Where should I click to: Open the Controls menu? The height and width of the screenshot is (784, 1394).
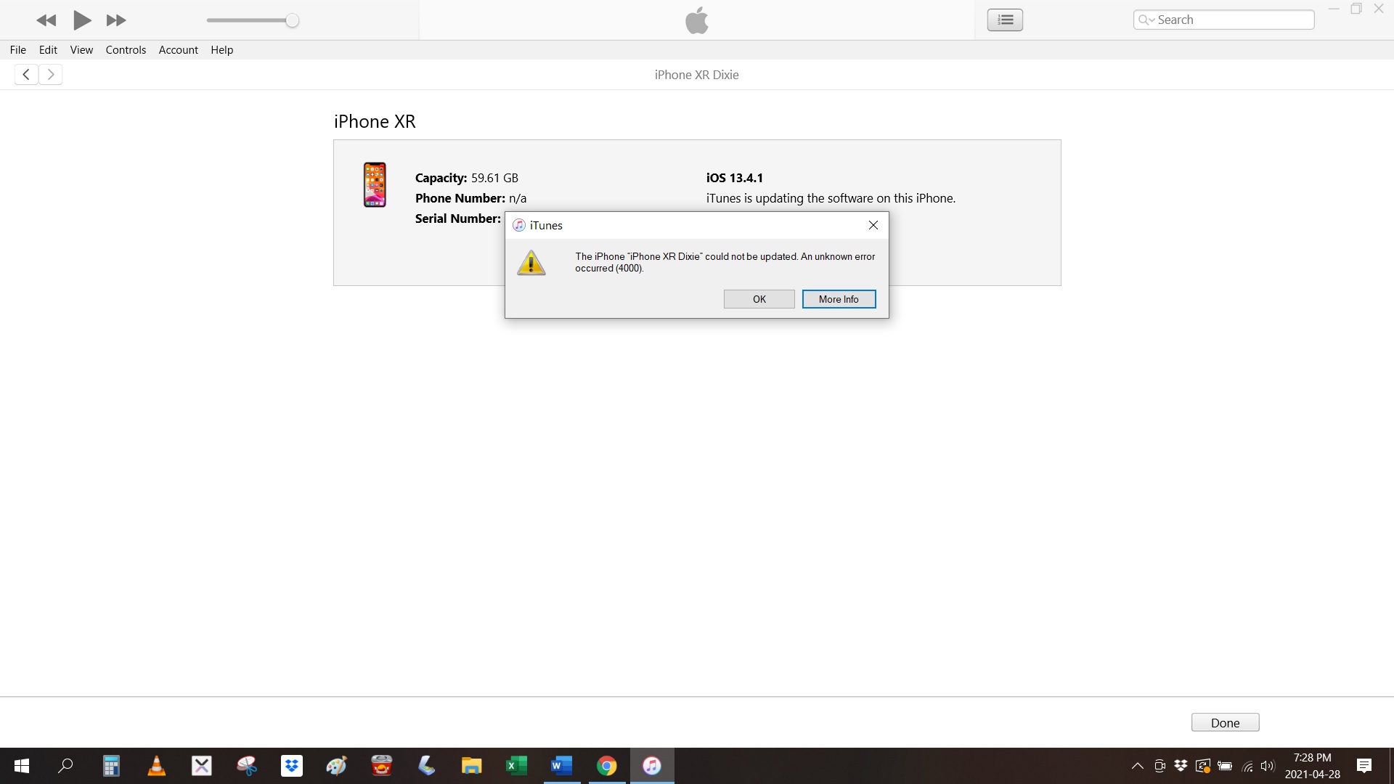[126, 49]
